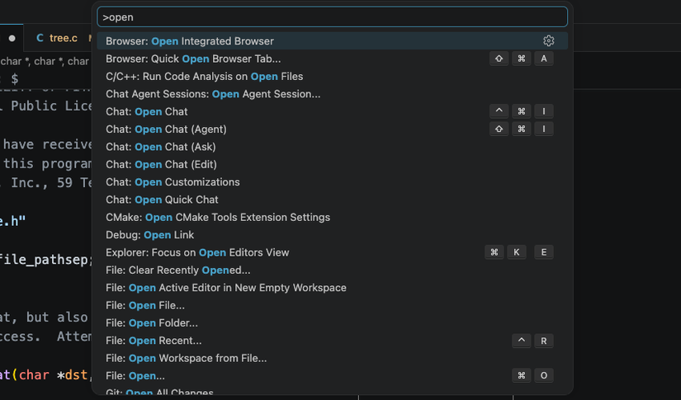Click the command key badge on File: Open row
The image size is (681, 400).
tap(522, 375)
